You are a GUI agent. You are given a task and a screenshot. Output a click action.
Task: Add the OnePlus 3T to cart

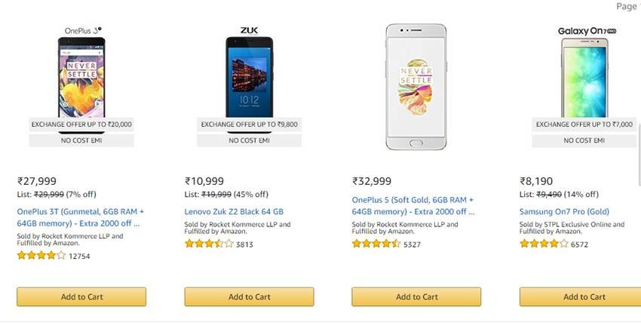click(81, 297)
